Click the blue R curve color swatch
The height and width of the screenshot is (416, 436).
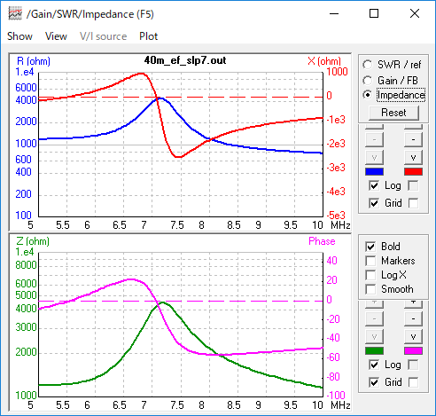[374, 172]
